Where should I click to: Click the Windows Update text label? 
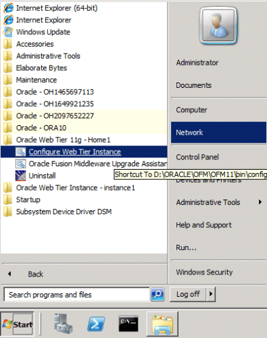point(43,32)
